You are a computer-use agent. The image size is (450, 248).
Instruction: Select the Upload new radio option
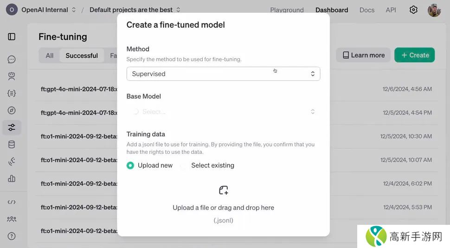coord(130,165)
